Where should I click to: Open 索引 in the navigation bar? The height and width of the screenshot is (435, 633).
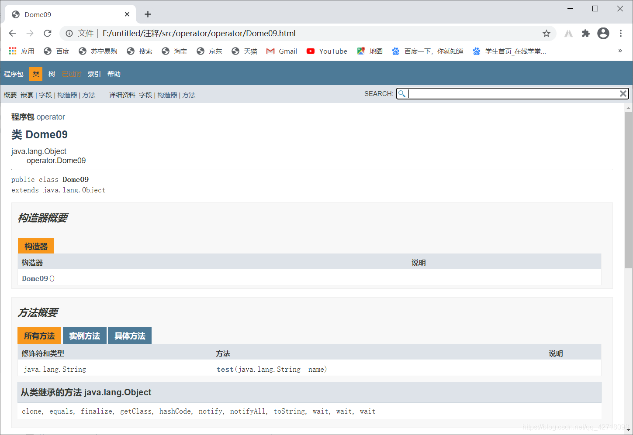click(x=94, y=74)
